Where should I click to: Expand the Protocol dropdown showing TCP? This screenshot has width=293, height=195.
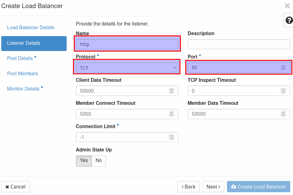tap(127, 67)
